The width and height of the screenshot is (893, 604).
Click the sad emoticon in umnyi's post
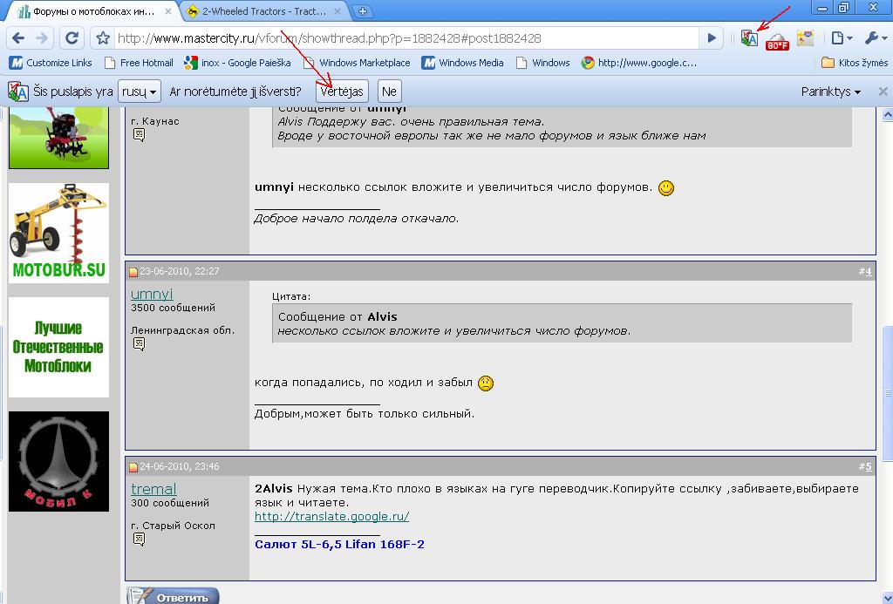pos(485,383)
